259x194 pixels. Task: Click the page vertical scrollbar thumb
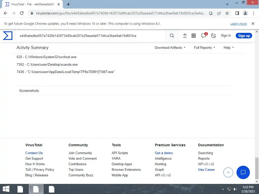click(257, 168)
